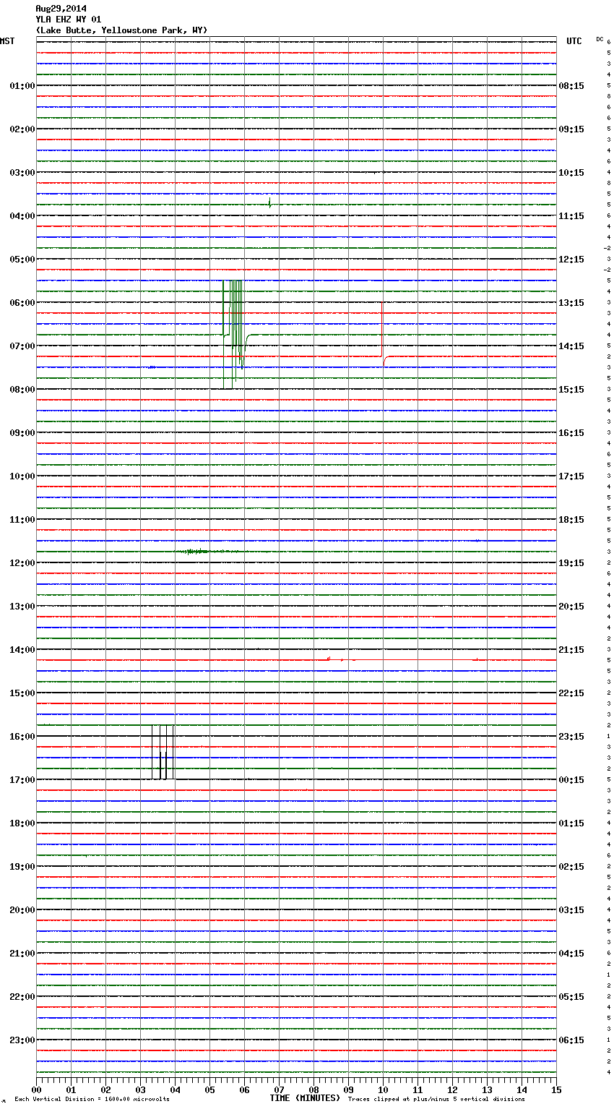Viewport: 614px width, 1109px height.
Task: Select the 20:00 MST hour label
Action: pyautogui.click(x=22, y=910)
